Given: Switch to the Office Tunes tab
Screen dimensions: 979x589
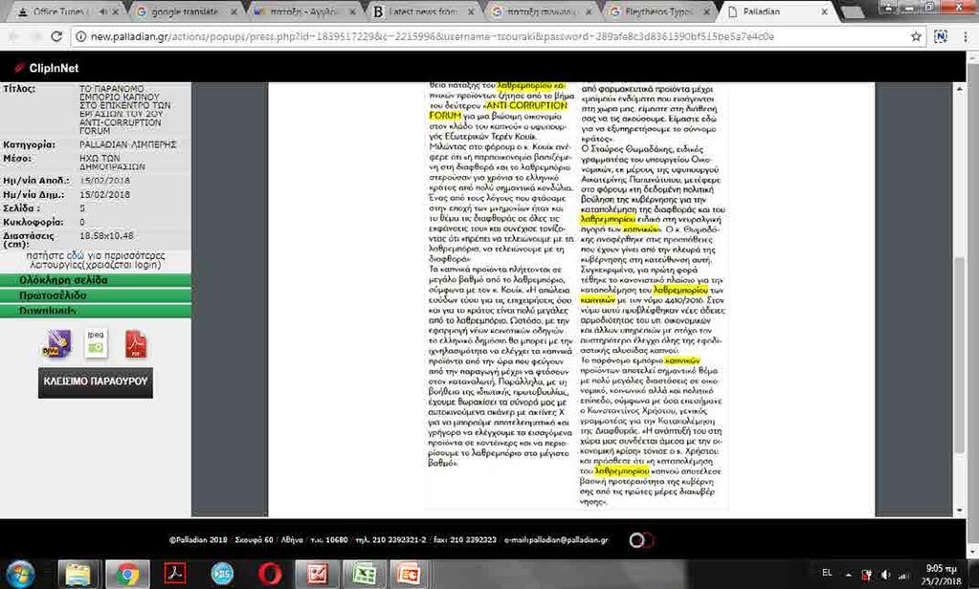Looking at the screenshot, I should coord(60,11).
